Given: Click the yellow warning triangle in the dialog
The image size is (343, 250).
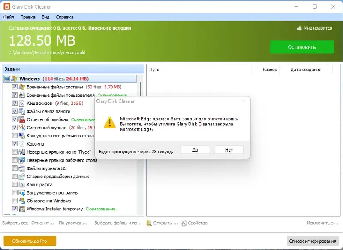Looking at the screenshot, I should pos(110,122).
